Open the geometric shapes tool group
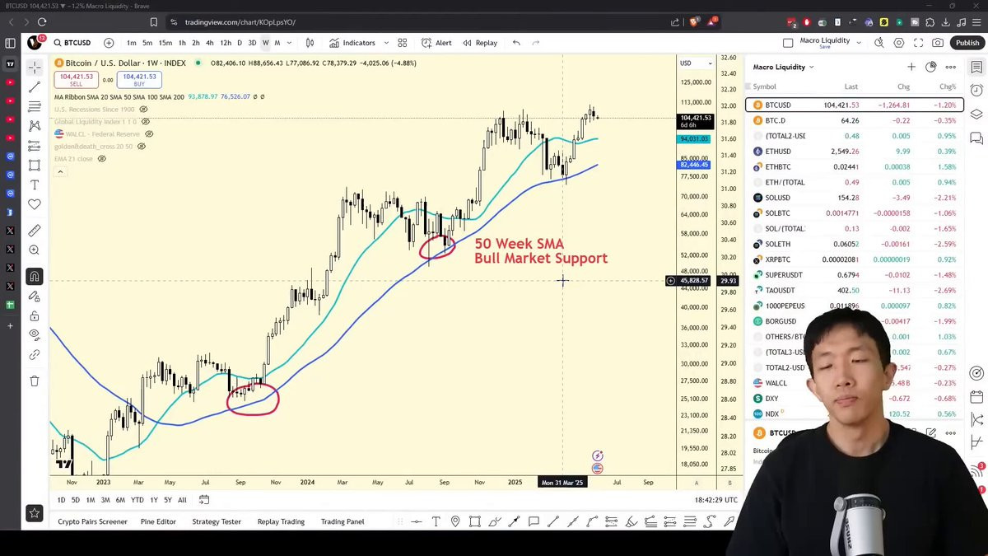The image size is (988, 556). tap(35, 166)
